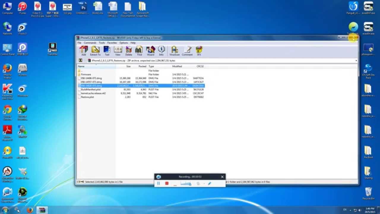Open the Photoshop Untitled desktop file
The width and height of the screenshot is (380, 214).
[82, 8]
